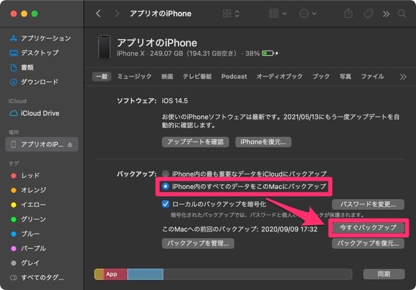Click Restore iPhone (iPhoneを復元...)
Viewport: 416px width, 290px height.
pyautogui.click(x=263, y=142)
